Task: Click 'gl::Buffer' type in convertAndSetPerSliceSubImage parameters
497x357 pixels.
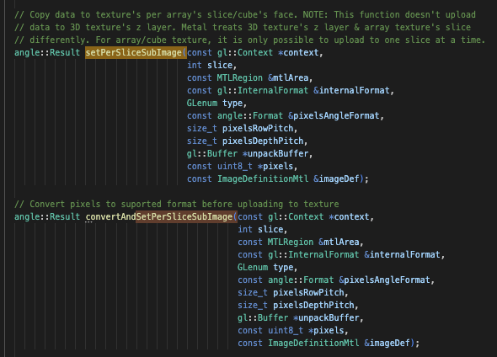Action: 263,318
